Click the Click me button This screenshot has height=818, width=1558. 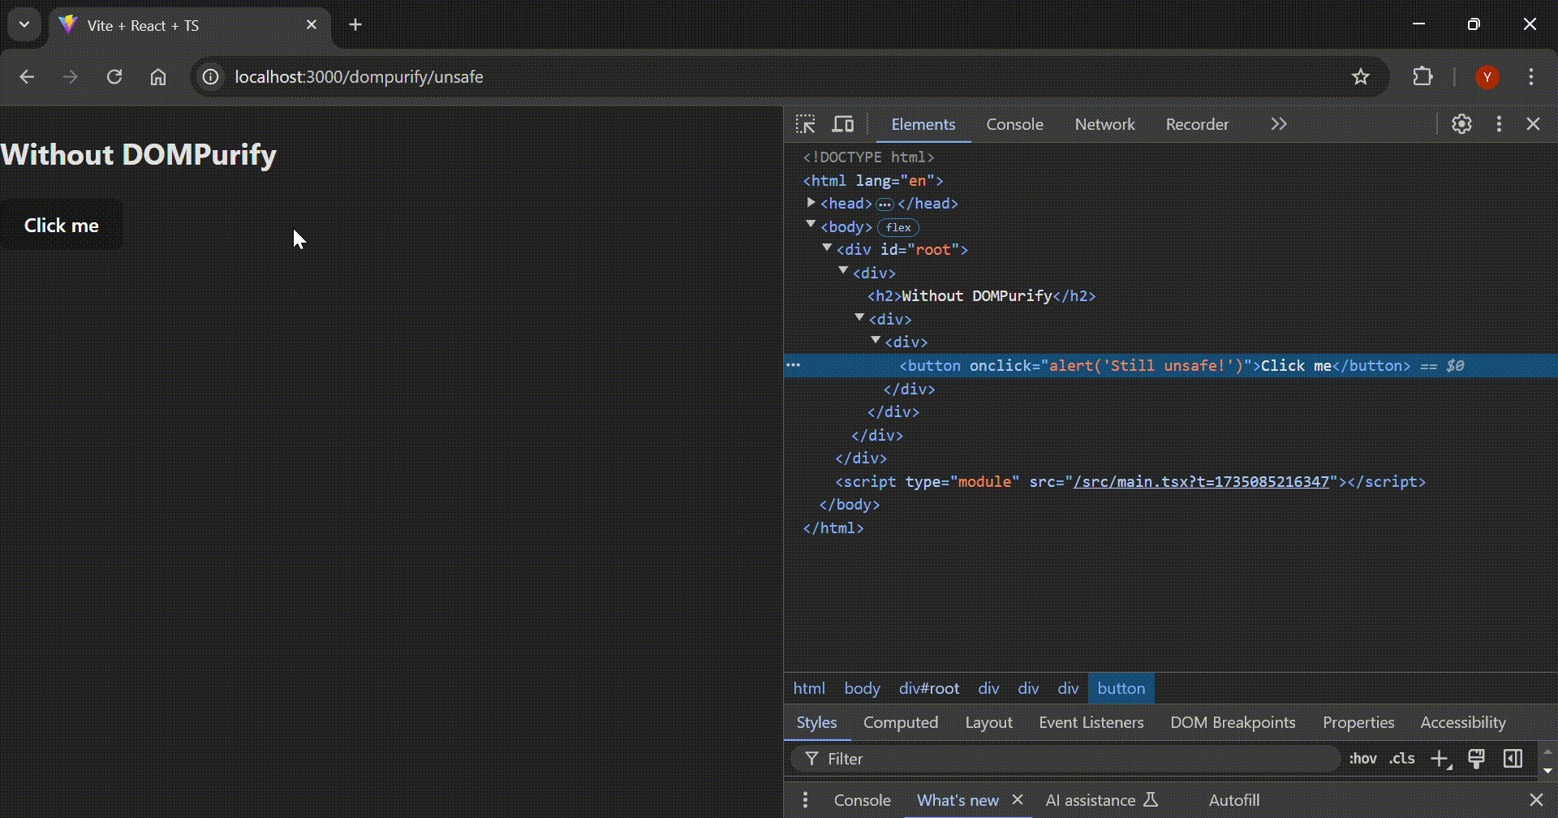coord(62,226)
